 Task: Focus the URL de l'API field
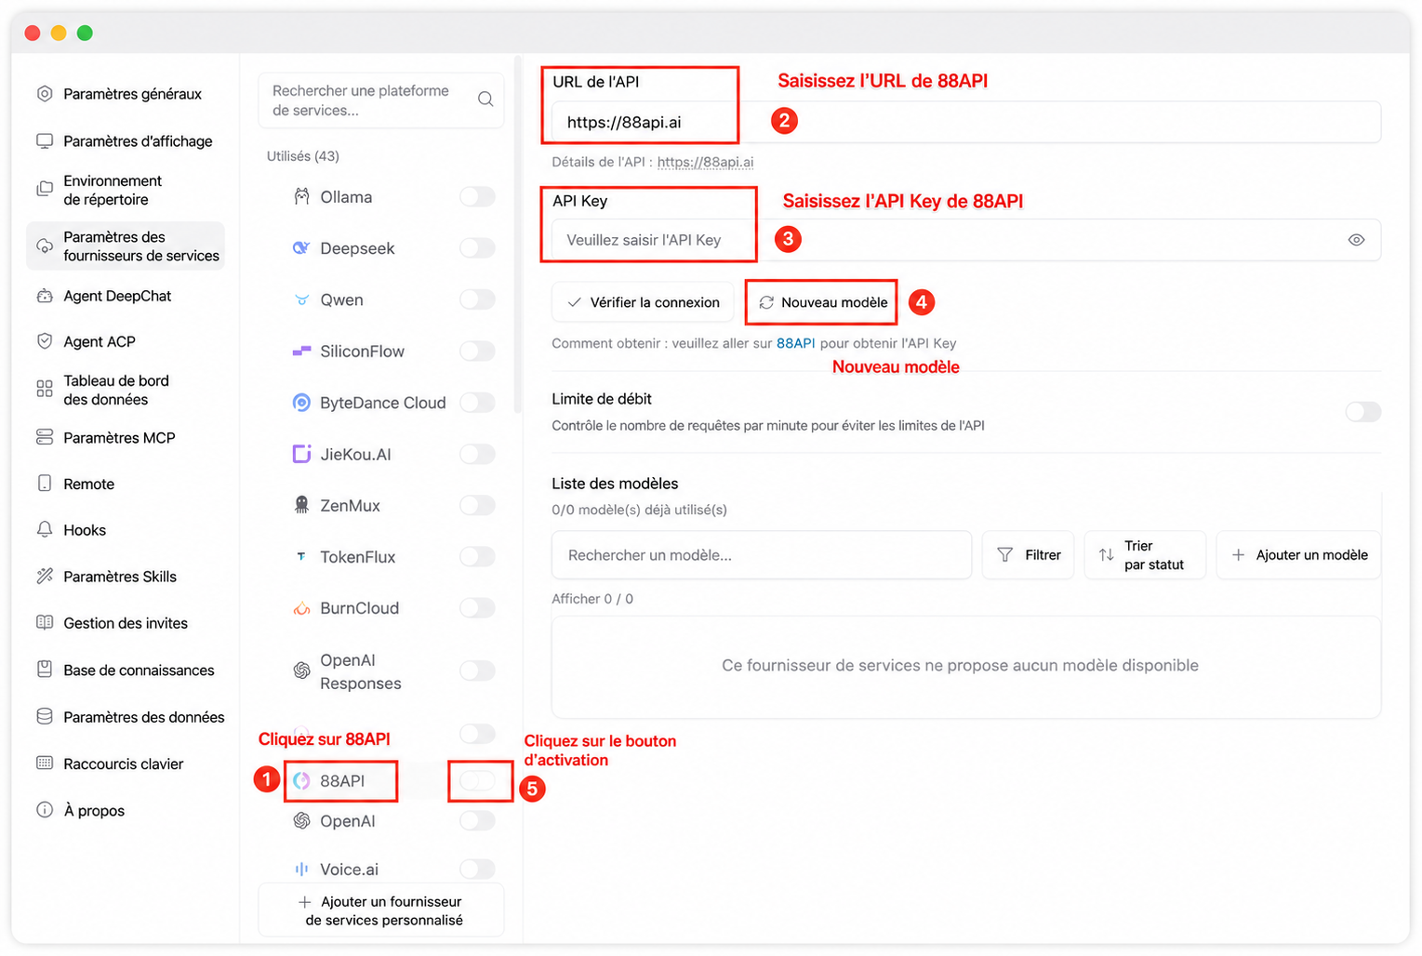point(966,122)
